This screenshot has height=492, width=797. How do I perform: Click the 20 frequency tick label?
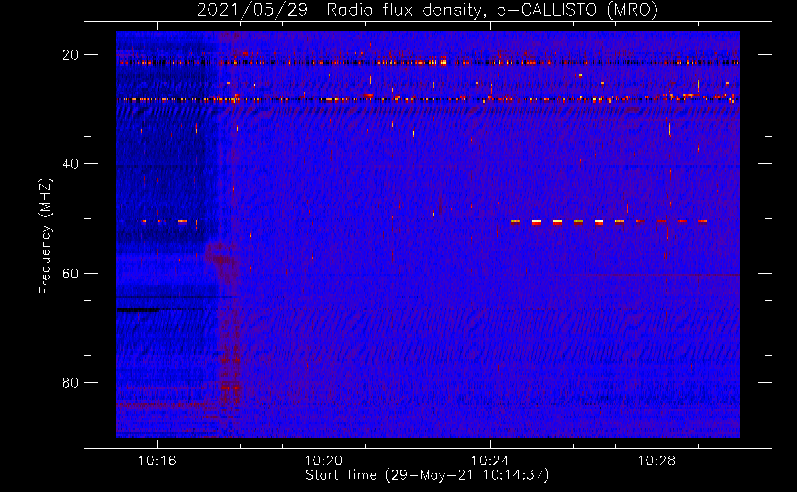pos(70,55)
